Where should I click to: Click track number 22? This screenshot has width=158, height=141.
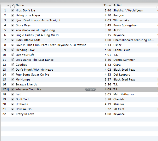tap(4, 114)
